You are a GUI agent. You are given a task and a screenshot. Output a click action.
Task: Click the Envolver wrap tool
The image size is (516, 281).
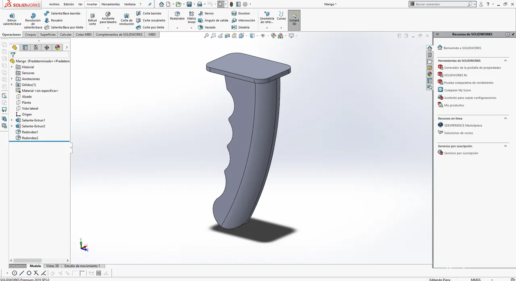coord(241,13)
